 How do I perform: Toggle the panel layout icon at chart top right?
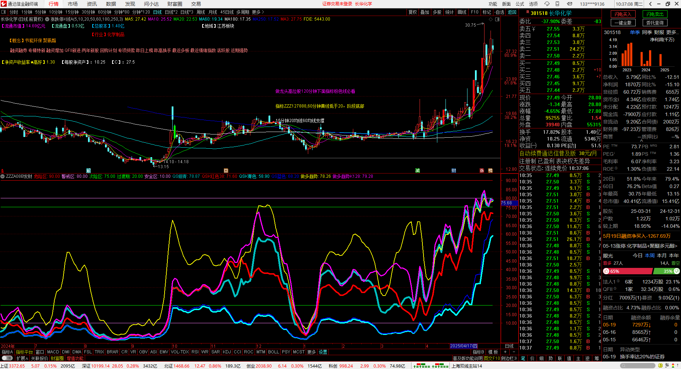pos(497,19)
